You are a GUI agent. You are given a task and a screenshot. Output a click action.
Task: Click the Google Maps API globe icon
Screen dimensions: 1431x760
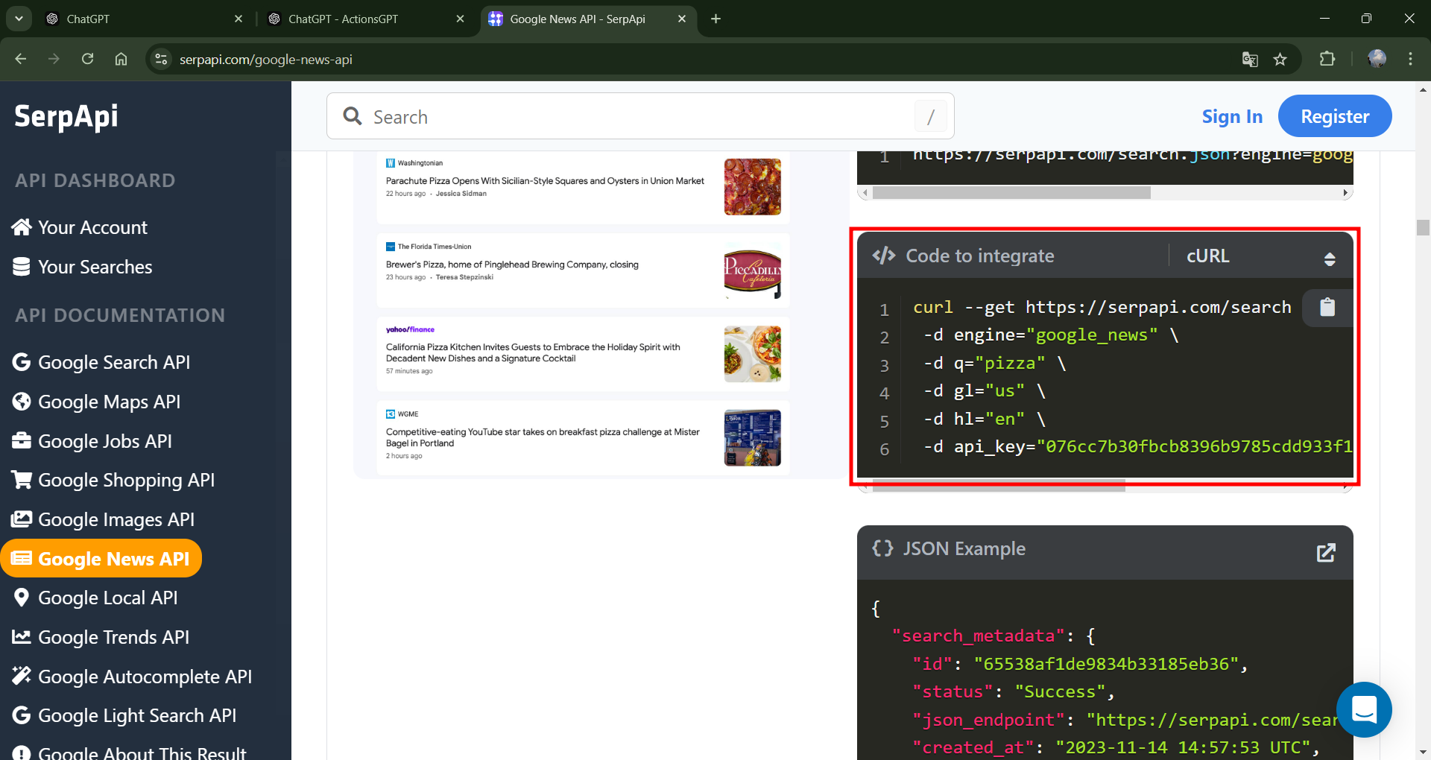pyautogui.click(x=22, y=402)
